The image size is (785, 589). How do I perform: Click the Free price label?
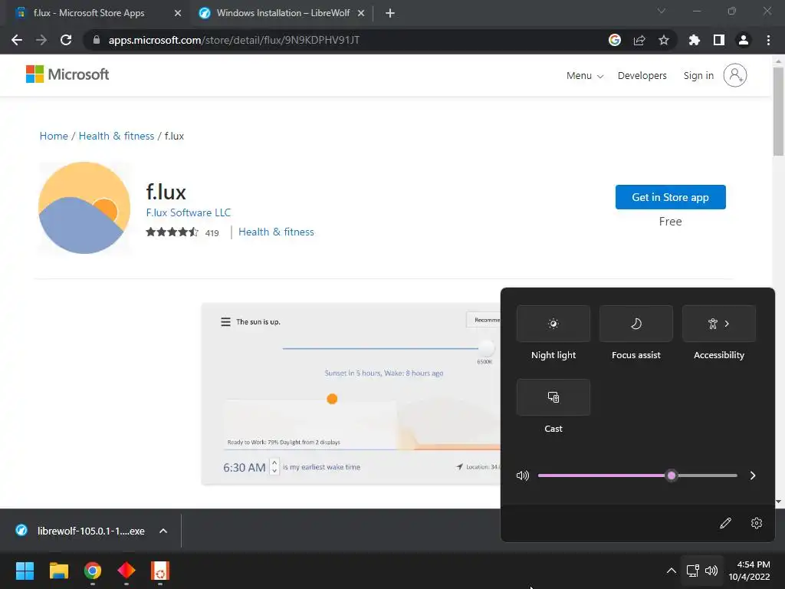click(x=670, y=222)
